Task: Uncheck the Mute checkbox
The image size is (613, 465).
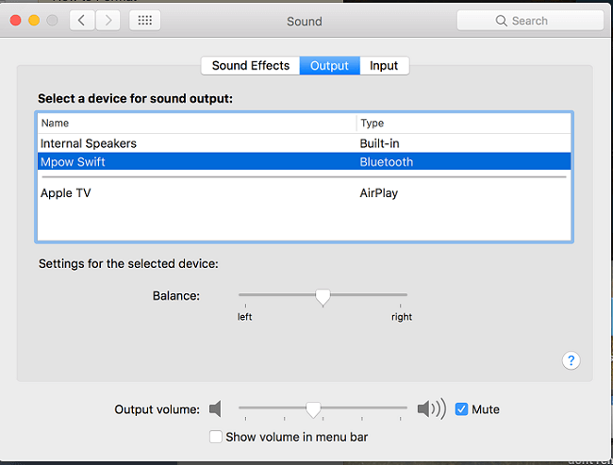Action: (461, 409)
